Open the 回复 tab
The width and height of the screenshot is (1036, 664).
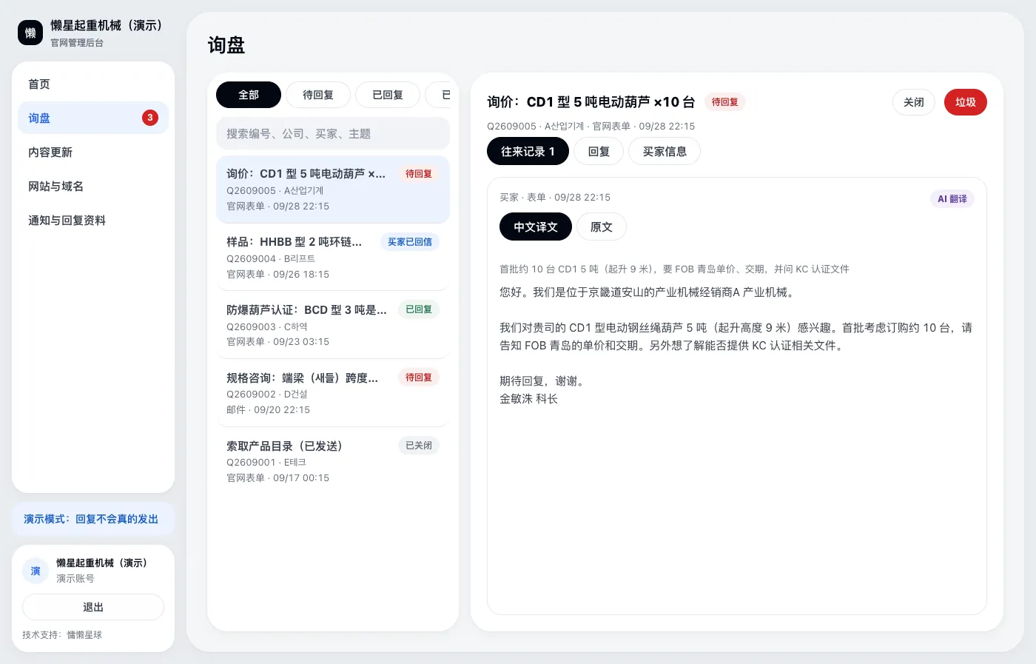pos(599,151)
